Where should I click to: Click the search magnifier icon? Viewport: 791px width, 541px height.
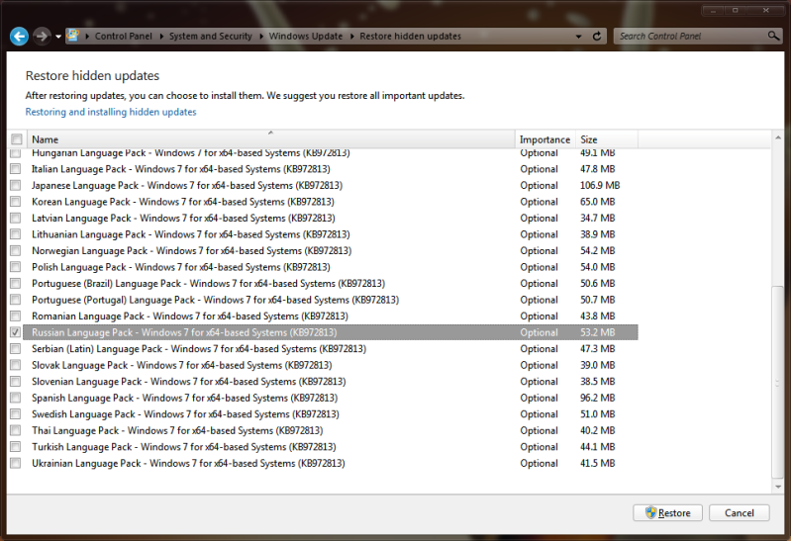[x=773, y=36]
